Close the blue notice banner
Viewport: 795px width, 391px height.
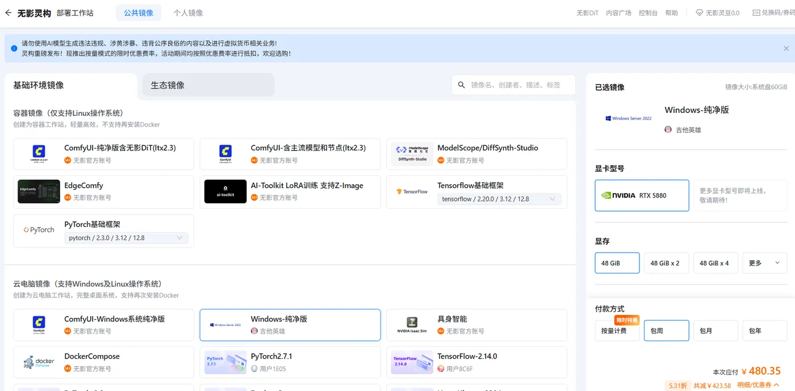[786, 48]
